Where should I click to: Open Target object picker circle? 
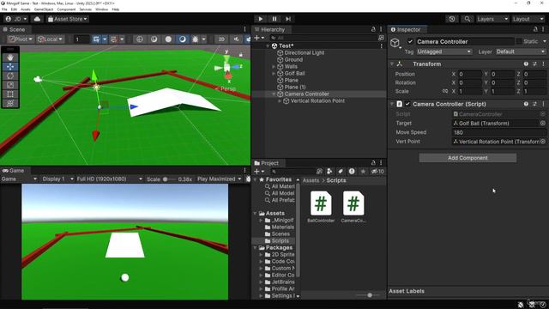[543, 124]
